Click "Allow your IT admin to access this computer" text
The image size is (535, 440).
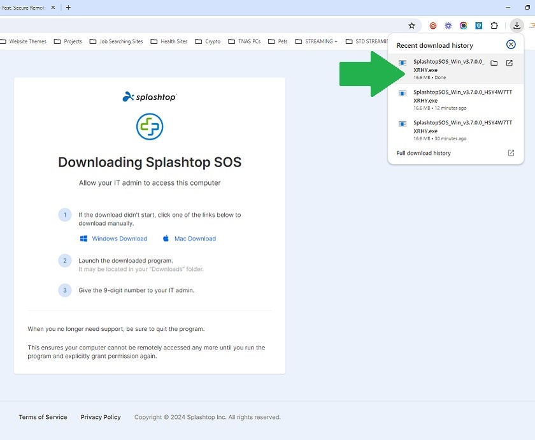pyautogui.click(x=150, y=183)
